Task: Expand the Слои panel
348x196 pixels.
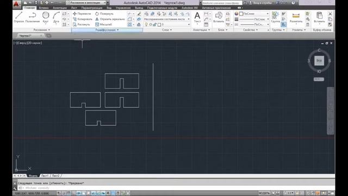Action: point(167,30)
